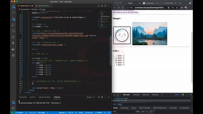Open editor More Actions menu

tap(109, 6)
